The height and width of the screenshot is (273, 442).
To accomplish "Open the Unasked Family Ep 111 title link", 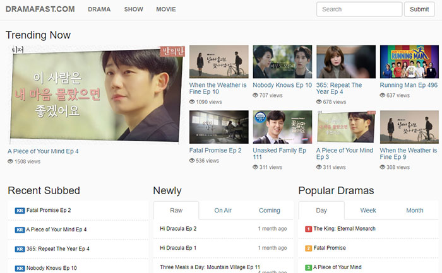I will [279, 154].
